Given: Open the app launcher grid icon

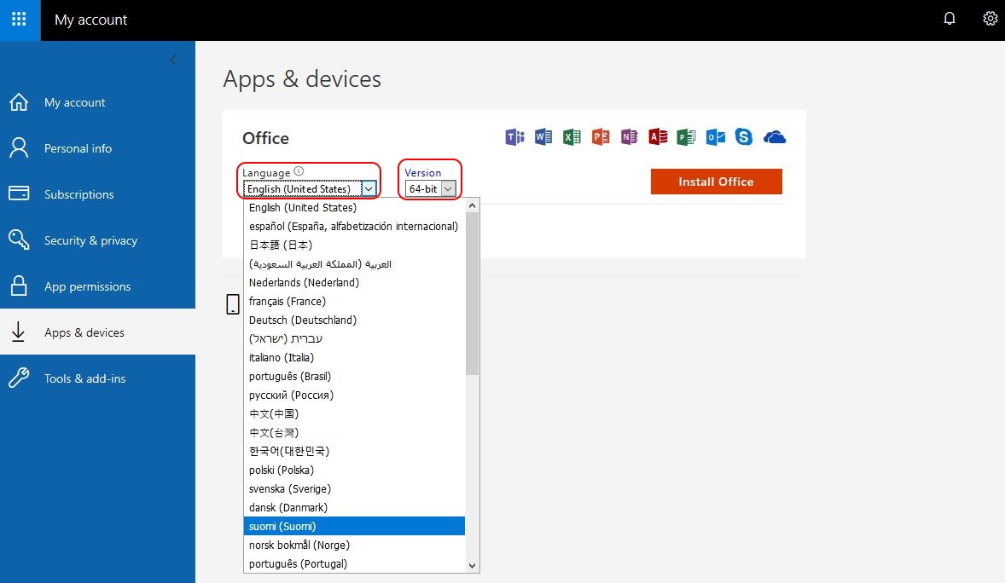Looking at the screenshot, I should click(20, 20).
